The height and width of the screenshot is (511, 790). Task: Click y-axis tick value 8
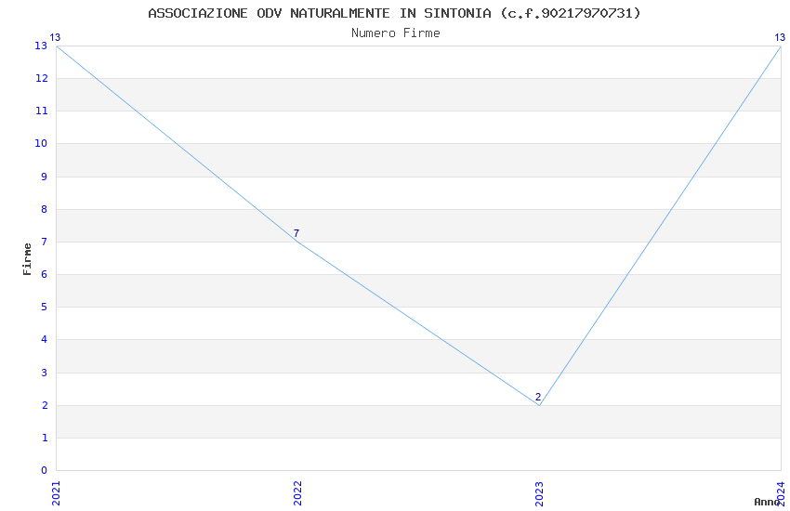pyautogui.click(x=45, y=209)
